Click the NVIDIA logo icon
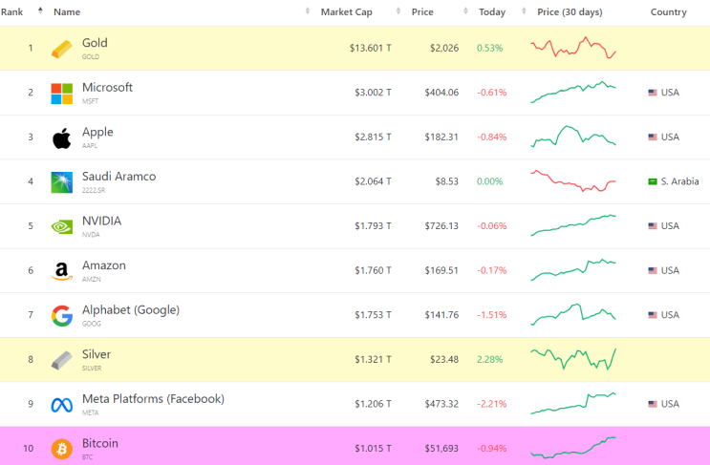Screen dimensions: 710x465 click(61, 226)
